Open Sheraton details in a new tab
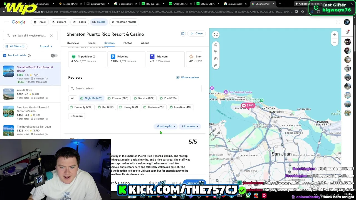The height and width of the screenshot is (200, 356). click(x=183, y=33)
